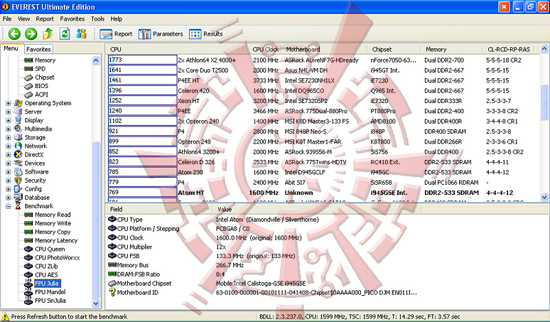Image resolution: width=550 pixels, height=322 pixels.
Task: Click the Database icon in tree
Action: point(19,198)
